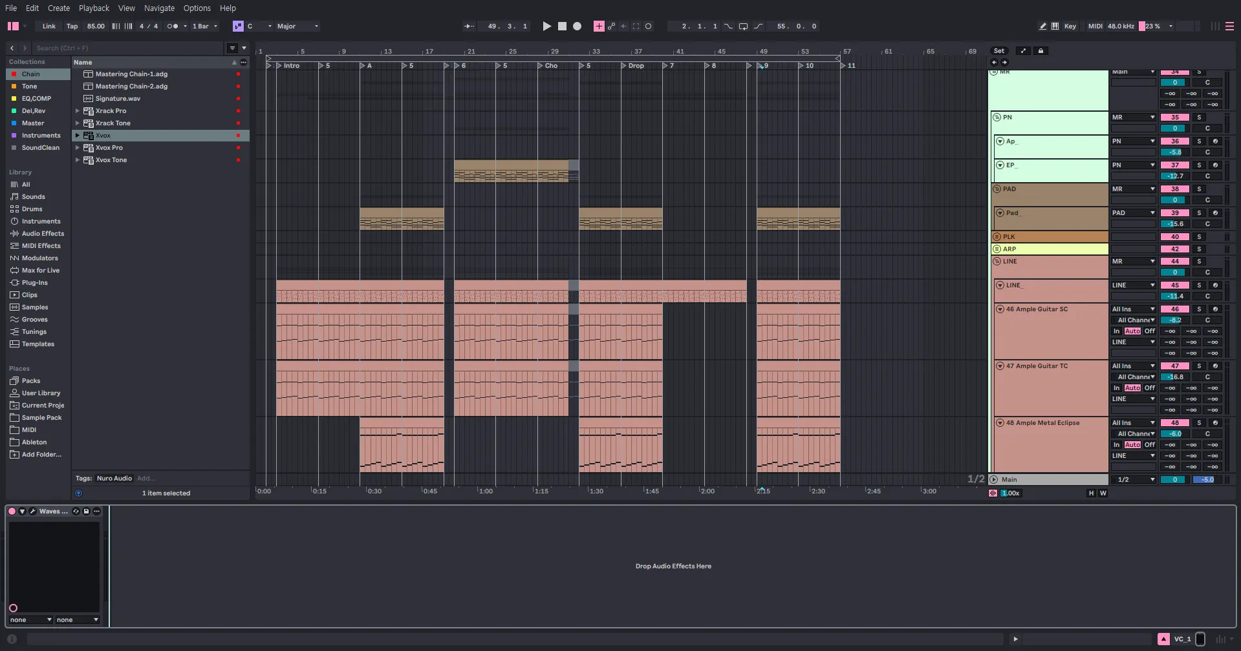Toggle the metronome button
The height and width of the screenshot is (651, 1241).
point(172,26)
